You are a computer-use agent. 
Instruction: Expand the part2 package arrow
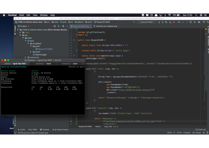31,52
